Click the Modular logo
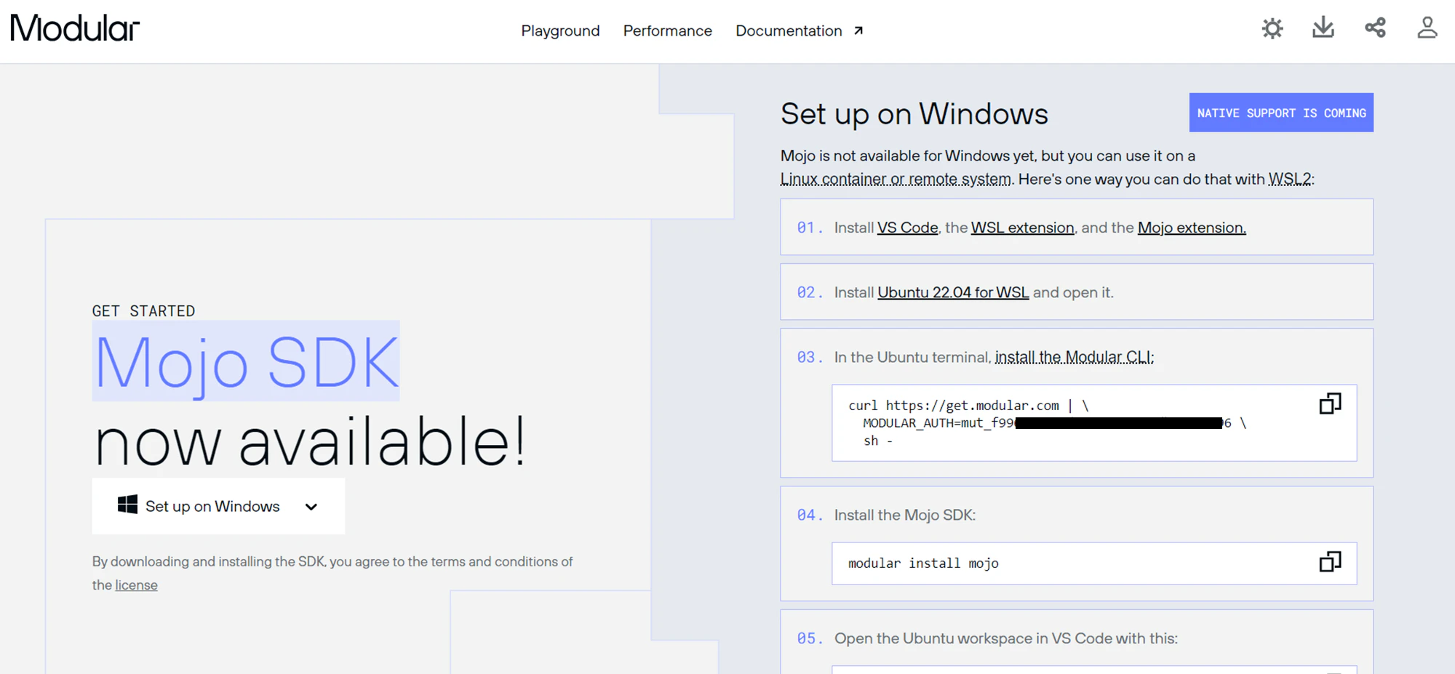1455x674 pixels. [x=75, y=29]
